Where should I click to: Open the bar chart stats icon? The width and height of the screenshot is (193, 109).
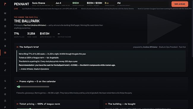pos(5,88)
